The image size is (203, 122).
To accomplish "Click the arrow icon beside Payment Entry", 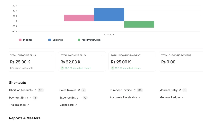I will (30, 98).
